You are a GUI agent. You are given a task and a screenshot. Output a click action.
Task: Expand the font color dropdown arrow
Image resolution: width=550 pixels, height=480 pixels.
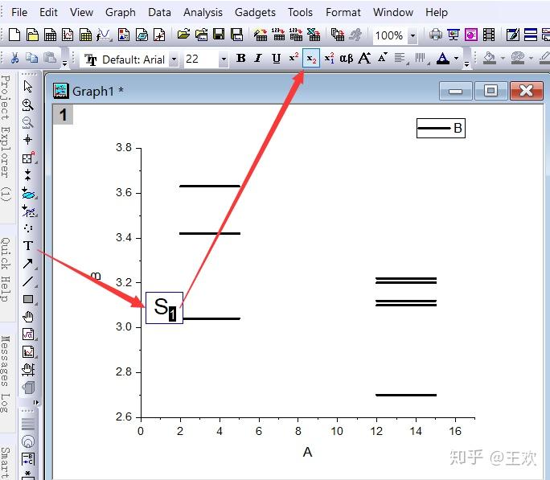(456, 58)
